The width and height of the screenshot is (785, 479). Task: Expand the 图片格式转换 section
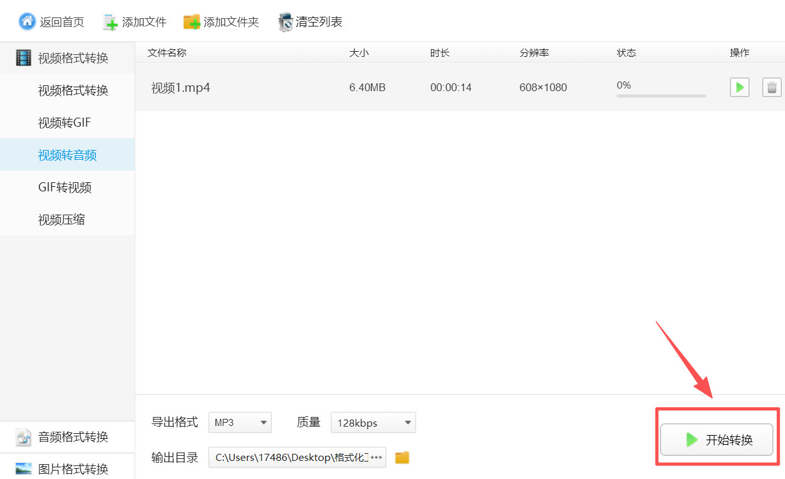67,468
